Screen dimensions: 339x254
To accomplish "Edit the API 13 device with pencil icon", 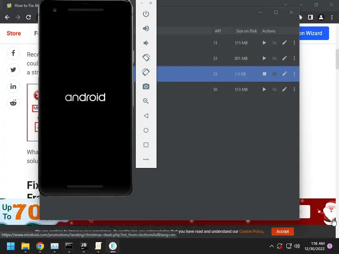I will 284,43.
